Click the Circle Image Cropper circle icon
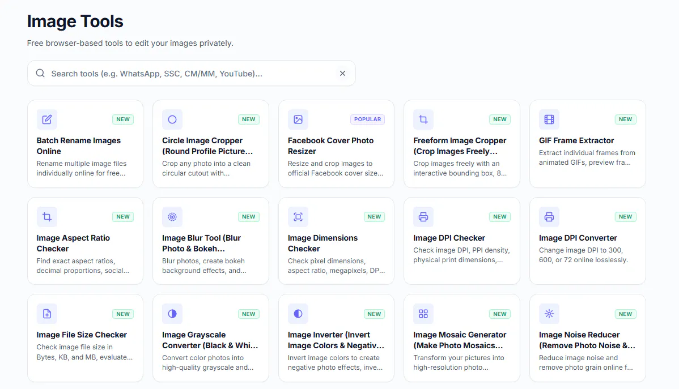The height and width of the screenshot is (389, 679). click(172, 119)
